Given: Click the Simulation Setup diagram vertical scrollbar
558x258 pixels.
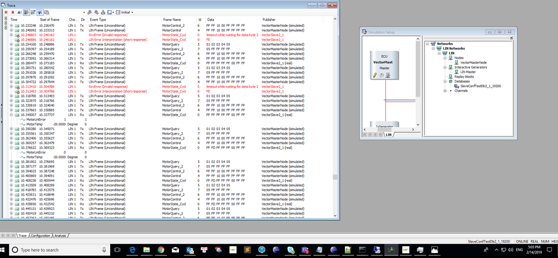Looking at the screenshot, I should click(x=418, y=69).
